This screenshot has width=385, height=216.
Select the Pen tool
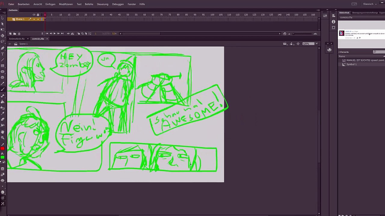click(2, 48)
